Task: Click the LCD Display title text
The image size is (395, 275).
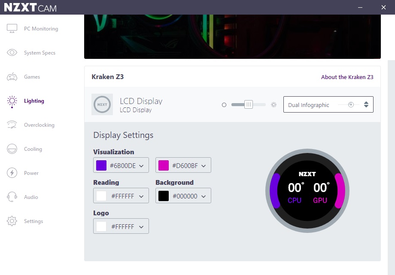Action: pyautogui.click(x=141, y=101)
